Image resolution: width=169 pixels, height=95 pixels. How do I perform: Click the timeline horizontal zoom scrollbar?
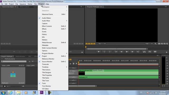(83, 86)
